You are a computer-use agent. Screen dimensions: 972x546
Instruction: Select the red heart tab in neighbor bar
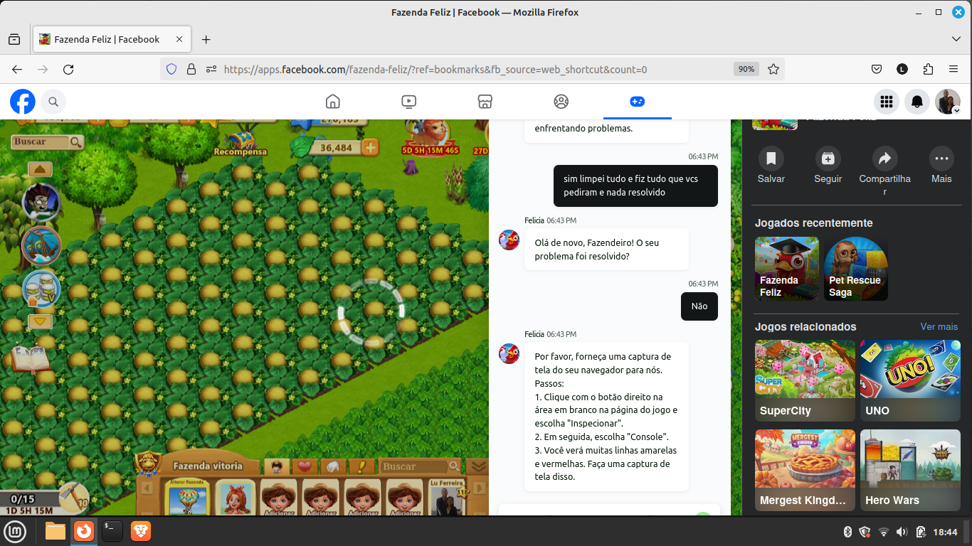coord(305,466)
